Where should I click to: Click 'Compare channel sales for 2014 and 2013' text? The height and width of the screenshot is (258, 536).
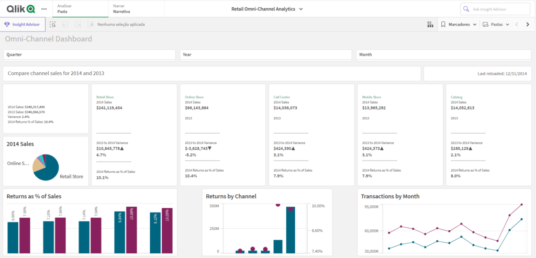[55, 73]
